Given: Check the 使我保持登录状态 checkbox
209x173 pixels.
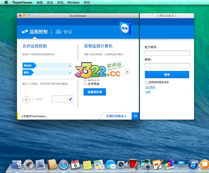Looking at the screenshot, I should 146,82.
